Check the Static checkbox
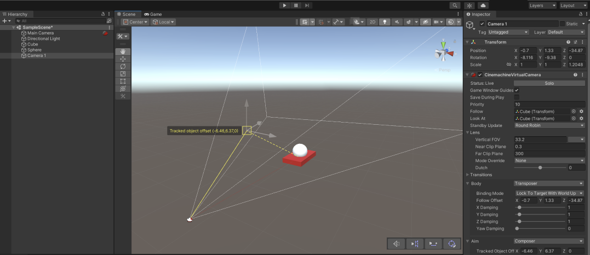This screenshot has height=255, width=590. tap(562, 24)
